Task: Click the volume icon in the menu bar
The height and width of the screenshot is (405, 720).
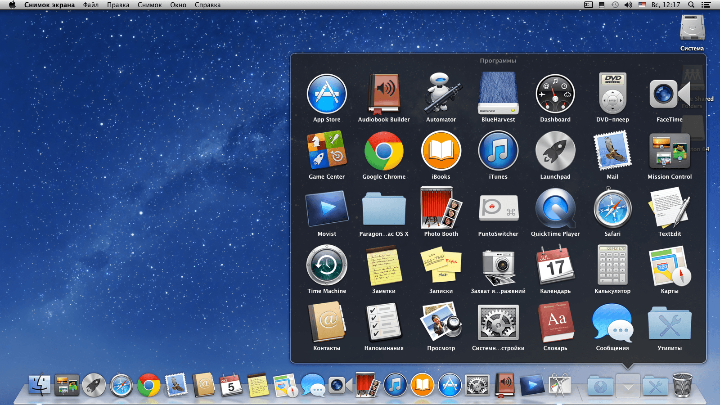Action: coord(628,5)
